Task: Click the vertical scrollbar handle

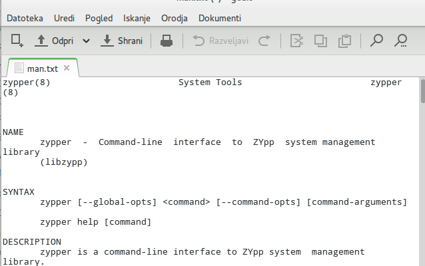Action: [x=423, y=91]
